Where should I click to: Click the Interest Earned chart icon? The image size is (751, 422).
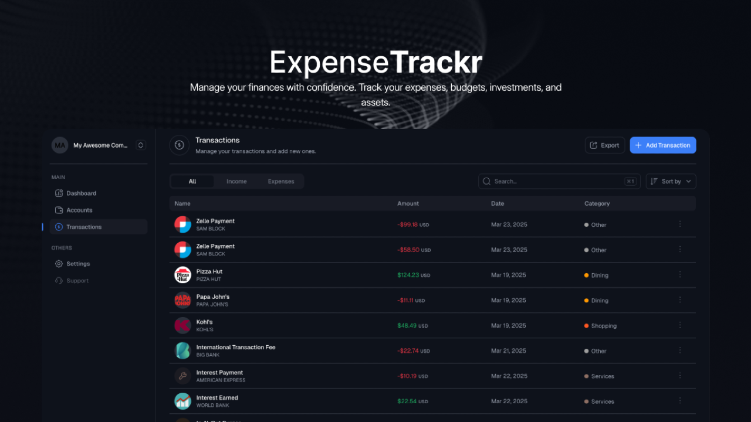182,401
